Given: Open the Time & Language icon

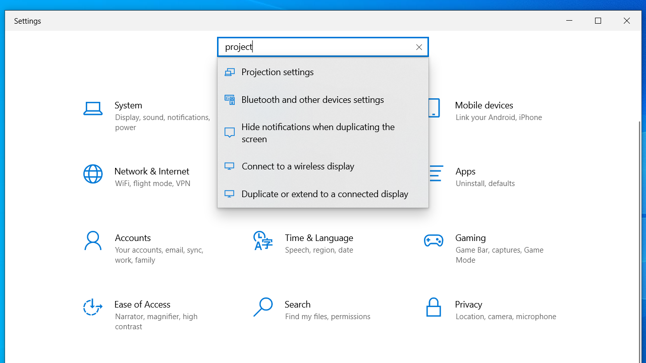Looking at the screenshot, I should pos(263,241).
